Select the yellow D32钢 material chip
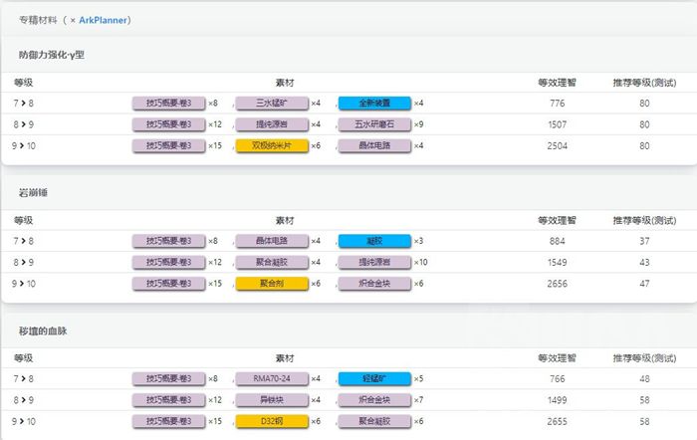697x440 pixels. click(271, 422)
